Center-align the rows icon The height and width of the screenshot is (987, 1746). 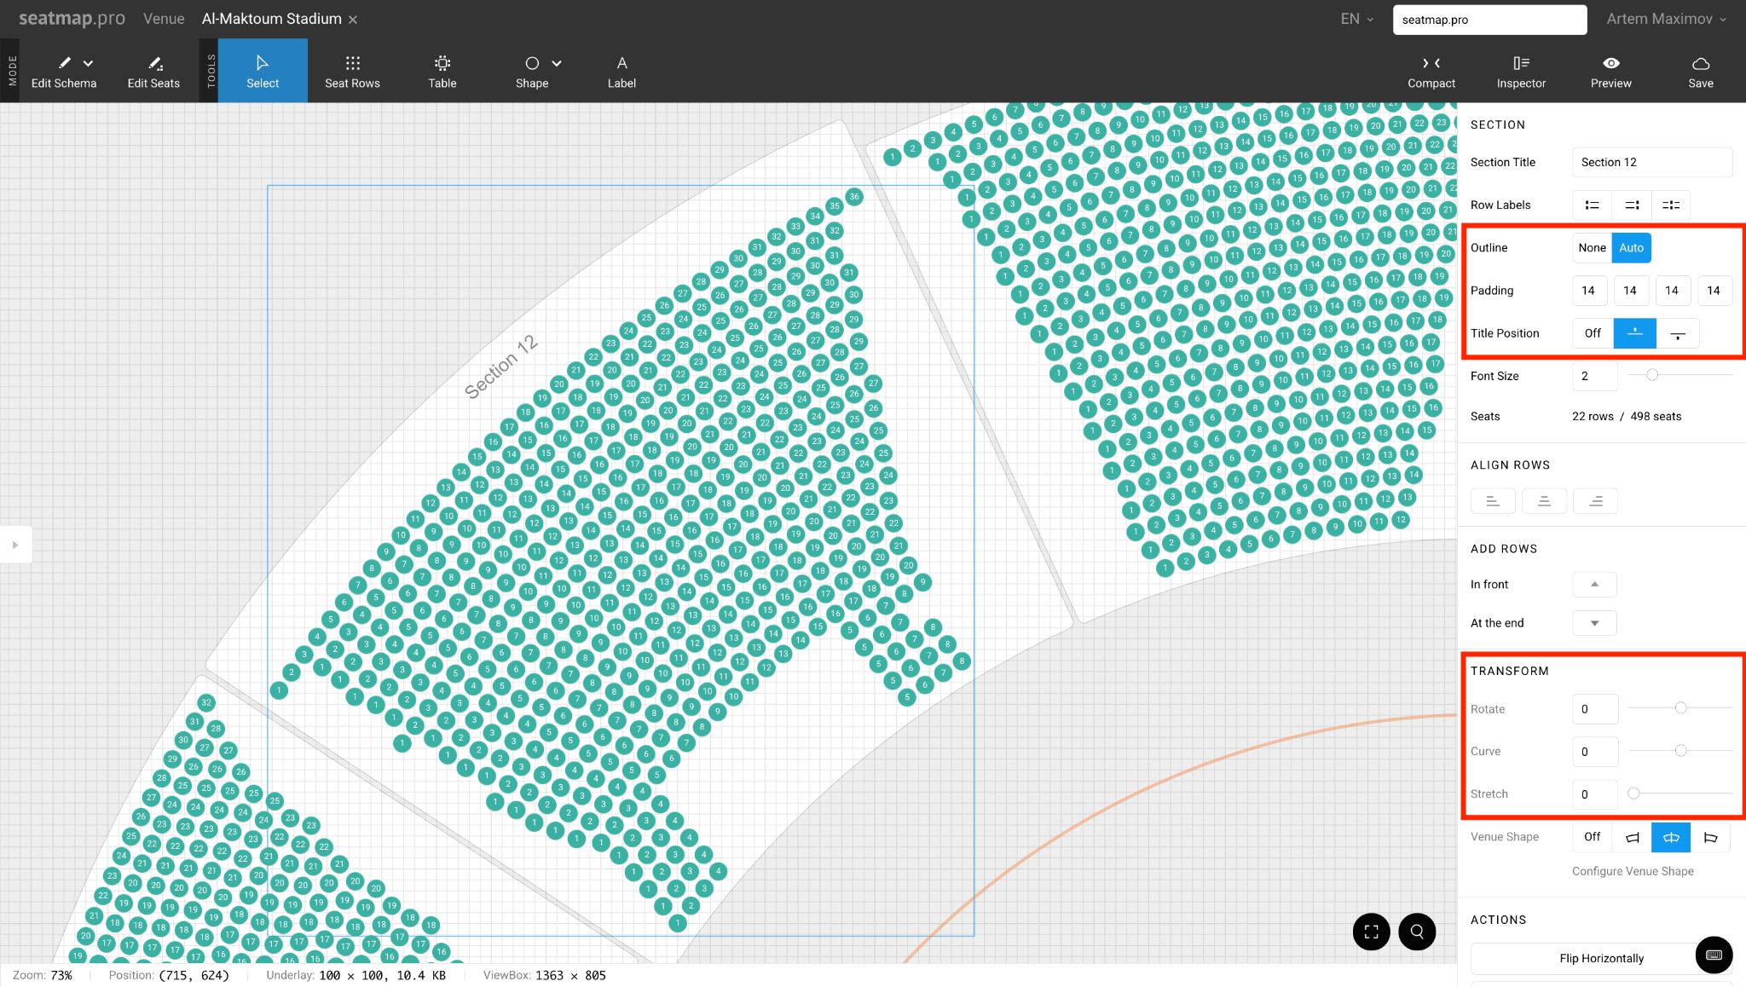click(1544, 501)
